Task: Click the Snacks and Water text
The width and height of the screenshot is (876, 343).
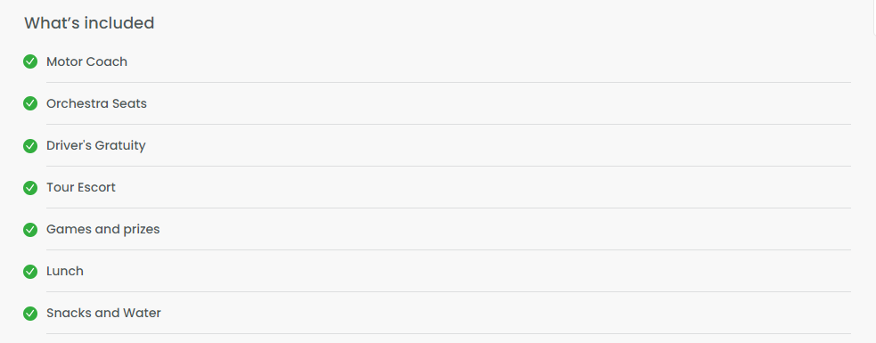Action: pyautogui.click(x=103, y=313)
